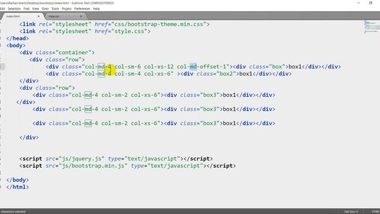Click the "container" class value
This screenshot has width=380, height=214.
pyautogui.click(x=74, y=52)
